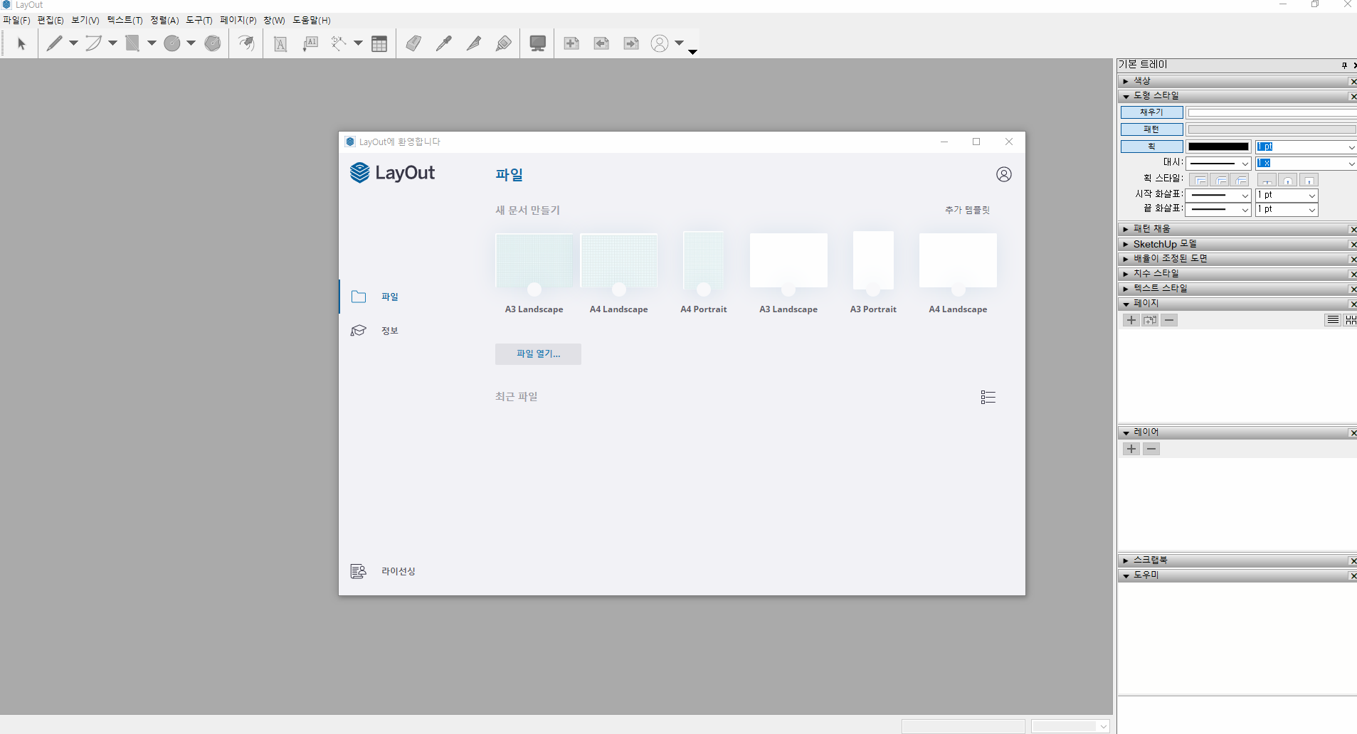Select the Circle tool
Screen dimensions: 1357x734
172,44
